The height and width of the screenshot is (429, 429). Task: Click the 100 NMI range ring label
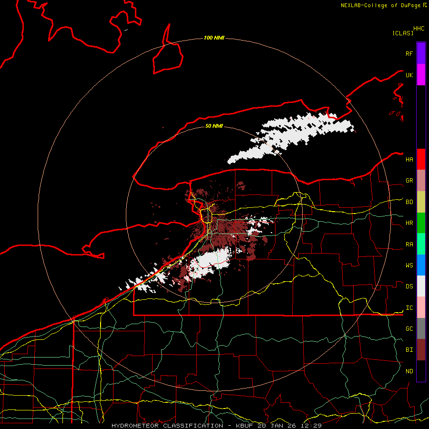[214, 38]
